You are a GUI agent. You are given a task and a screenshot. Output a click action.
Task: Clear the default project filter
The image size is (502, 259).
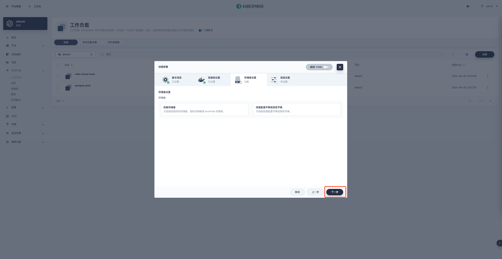tap(91, 55)
